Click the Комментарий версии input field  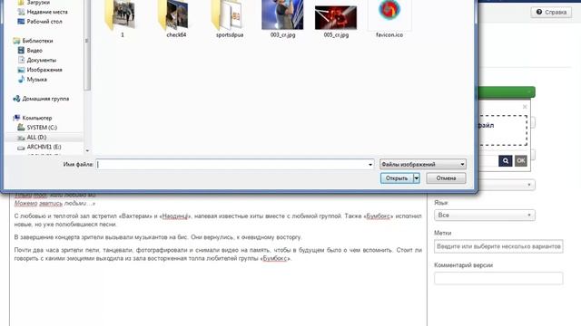pyautogui.click(x=498, y=278)
